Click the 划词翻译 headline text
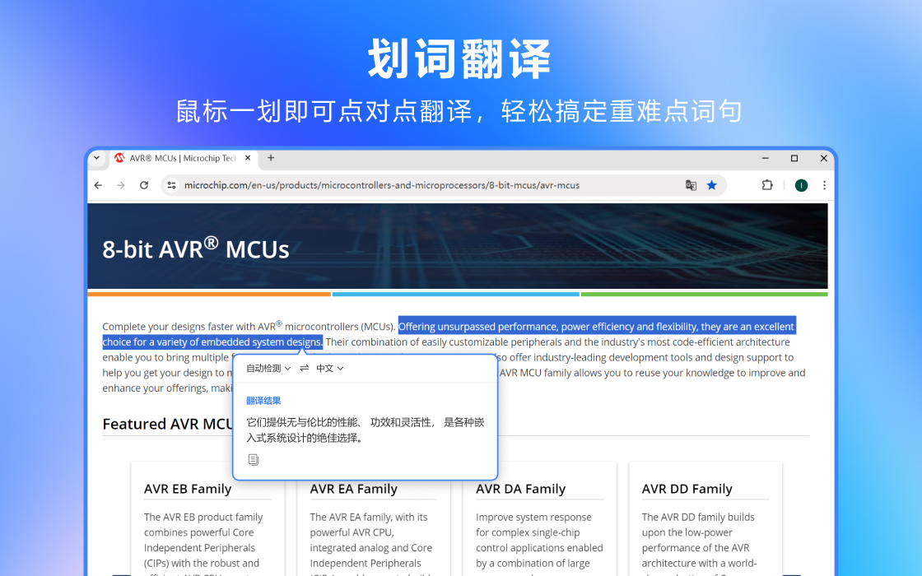Viewport: 922px width, 576px height. [459, 58]
